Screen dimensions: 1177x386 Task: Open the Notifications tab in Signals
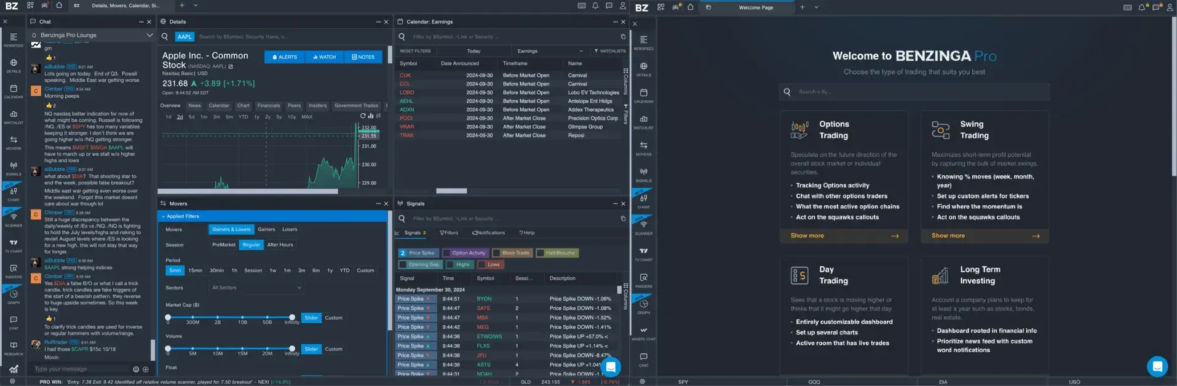488,233
